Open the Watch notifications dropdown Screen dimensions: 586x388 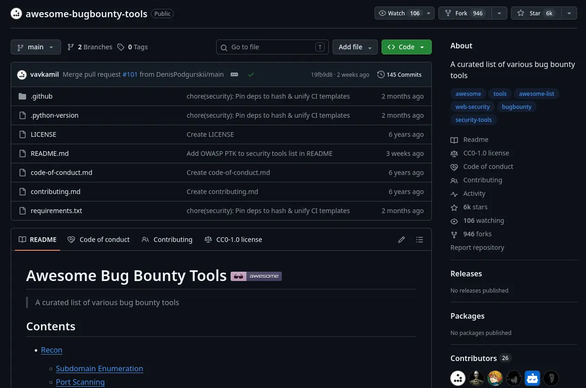404,13
